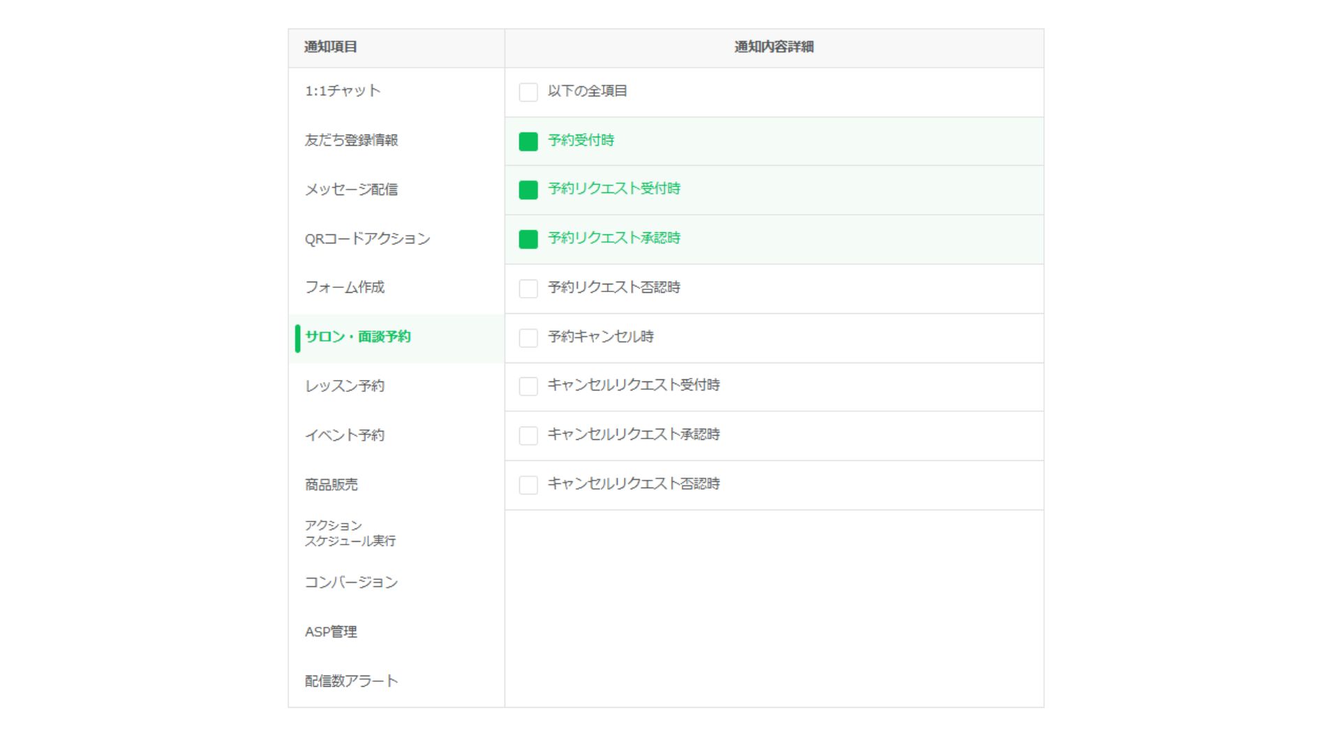1340x753 pixels.
Task: Select the フォーム作成 item
Action: 345,287
